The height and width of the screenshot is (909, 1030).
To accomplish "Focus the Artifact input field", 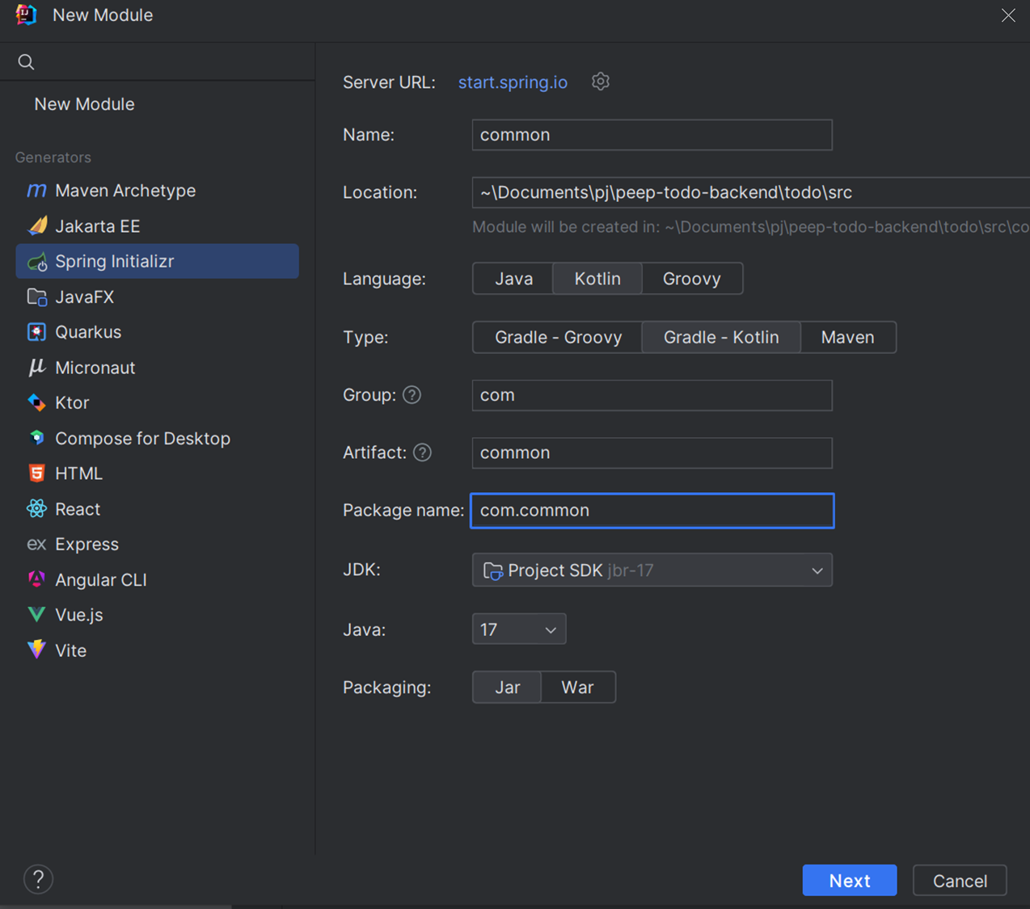I will tap(652, 452).
